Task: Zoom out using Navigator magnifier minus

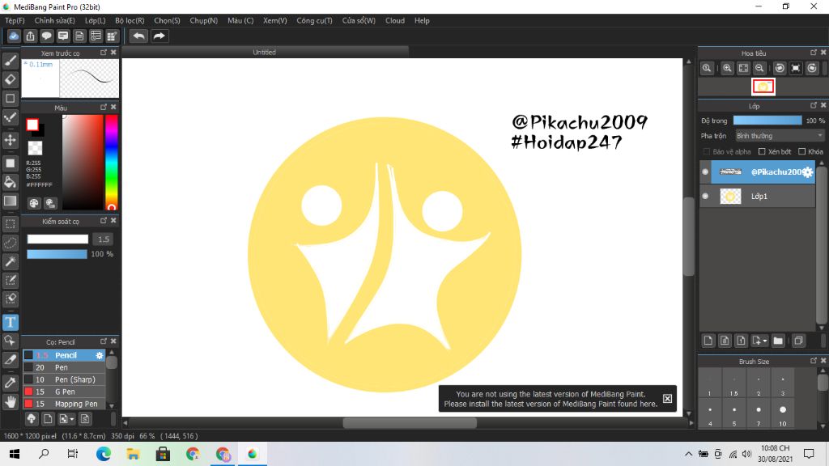Action: 759,68
